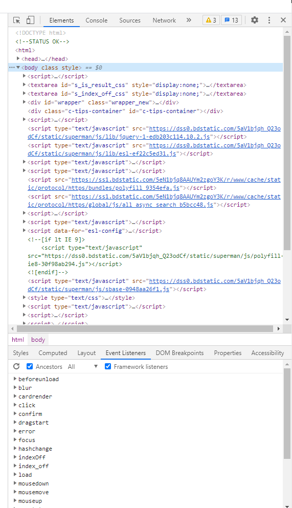Select the focus listener row text
The height and width of the screenshot is (508, 292).
[27, 440]
